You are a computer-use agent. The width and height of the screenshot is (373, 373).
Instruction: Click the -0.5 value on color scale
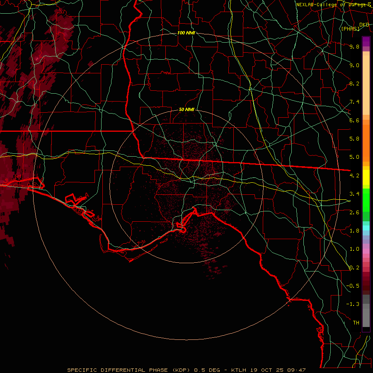353,286
